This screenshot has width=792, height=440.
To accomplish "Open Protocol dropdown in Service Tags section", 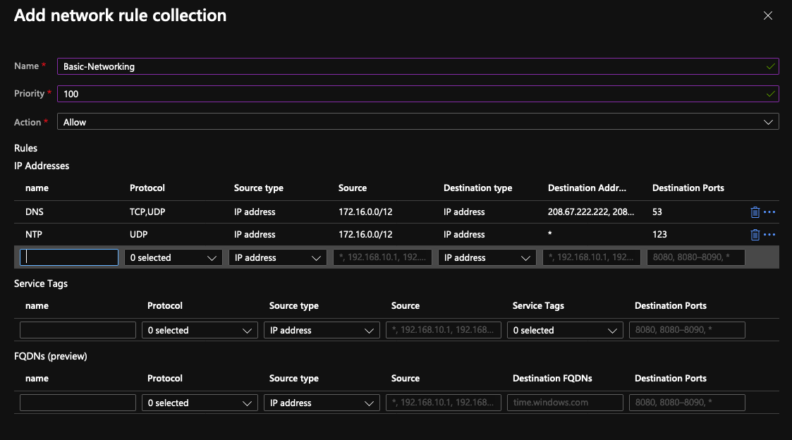I will (200, 330).
